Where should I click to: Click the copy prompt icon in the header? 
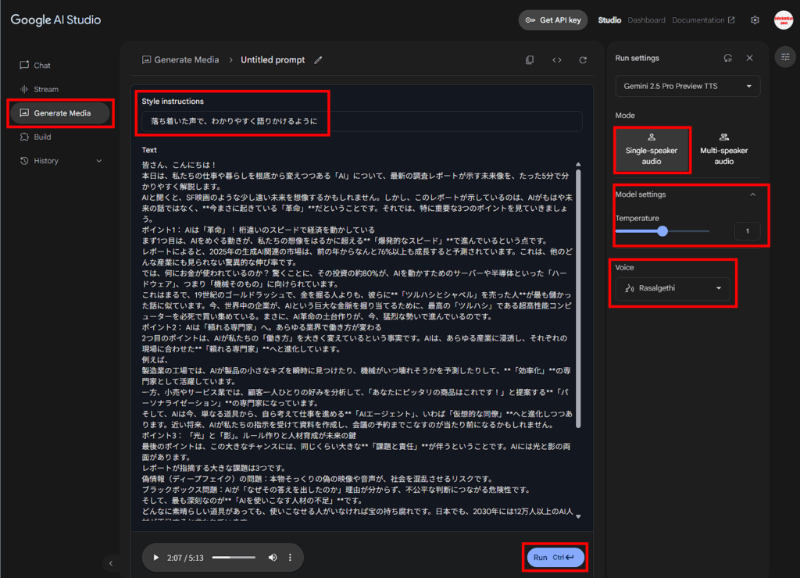(x=530, y=60)
